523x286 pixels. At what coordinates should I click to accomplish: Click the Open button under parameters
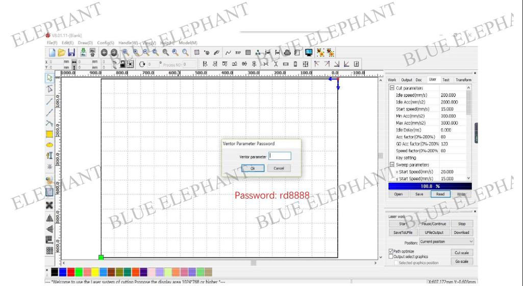pos(399,194)
